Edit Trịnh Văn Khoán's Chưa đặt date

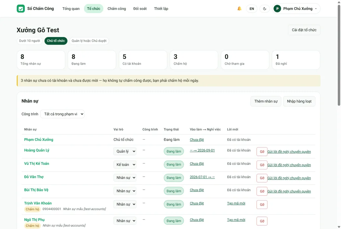pyautogui.click(x=197, y=203)
